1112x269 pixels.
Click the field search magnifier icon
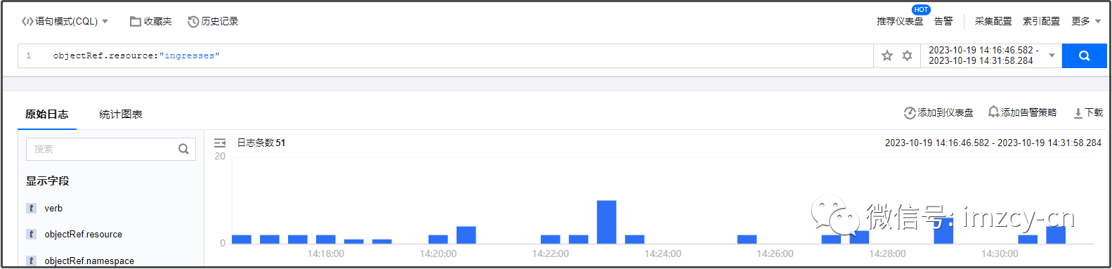pos(183,149)
